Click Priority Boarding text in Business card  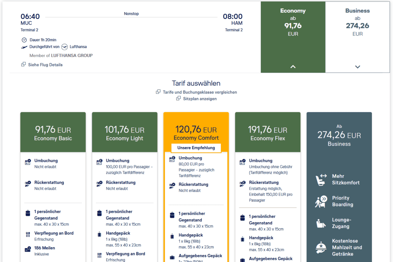pyautogui.click(x=343, y=201)
